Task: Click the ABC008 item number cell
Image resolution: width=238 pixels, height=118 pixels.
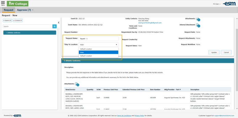Action: [x=153, y=97]
